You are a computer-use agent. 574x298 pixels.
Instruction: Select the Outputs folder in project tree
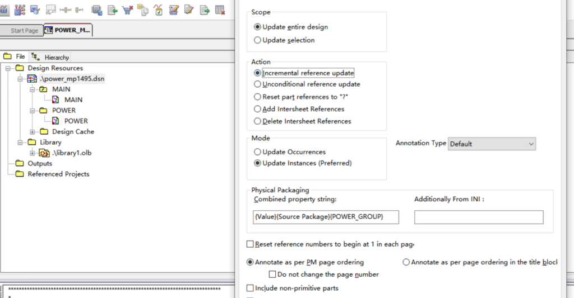click(x=39, y=164)
